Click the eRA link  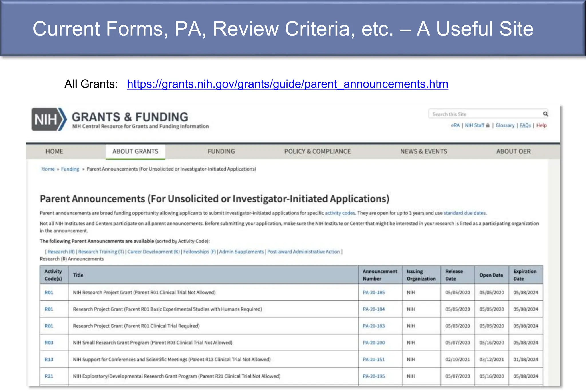(455, 125)
